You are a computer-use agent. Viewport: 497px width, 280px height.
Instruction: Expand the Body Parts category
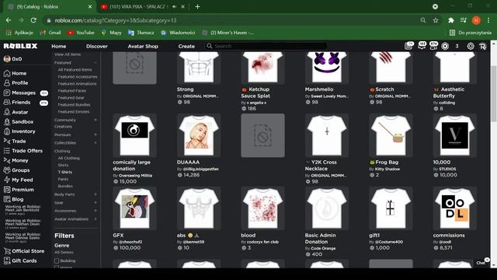point(96,194)
